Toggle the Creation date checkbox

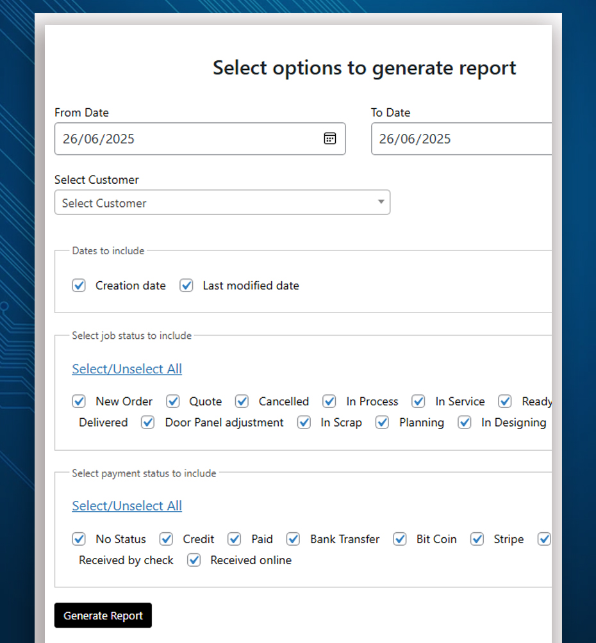pyautogui.click(x=79, y=286)
